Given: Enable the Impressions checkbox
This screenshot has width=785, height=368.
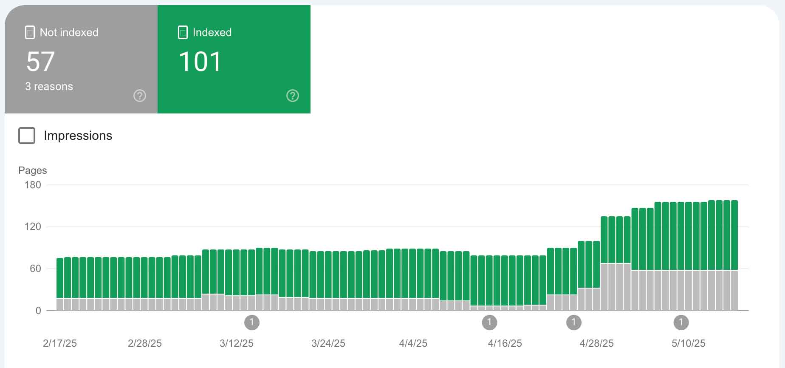Looking at the screenshot, I should tap(27, 136).
